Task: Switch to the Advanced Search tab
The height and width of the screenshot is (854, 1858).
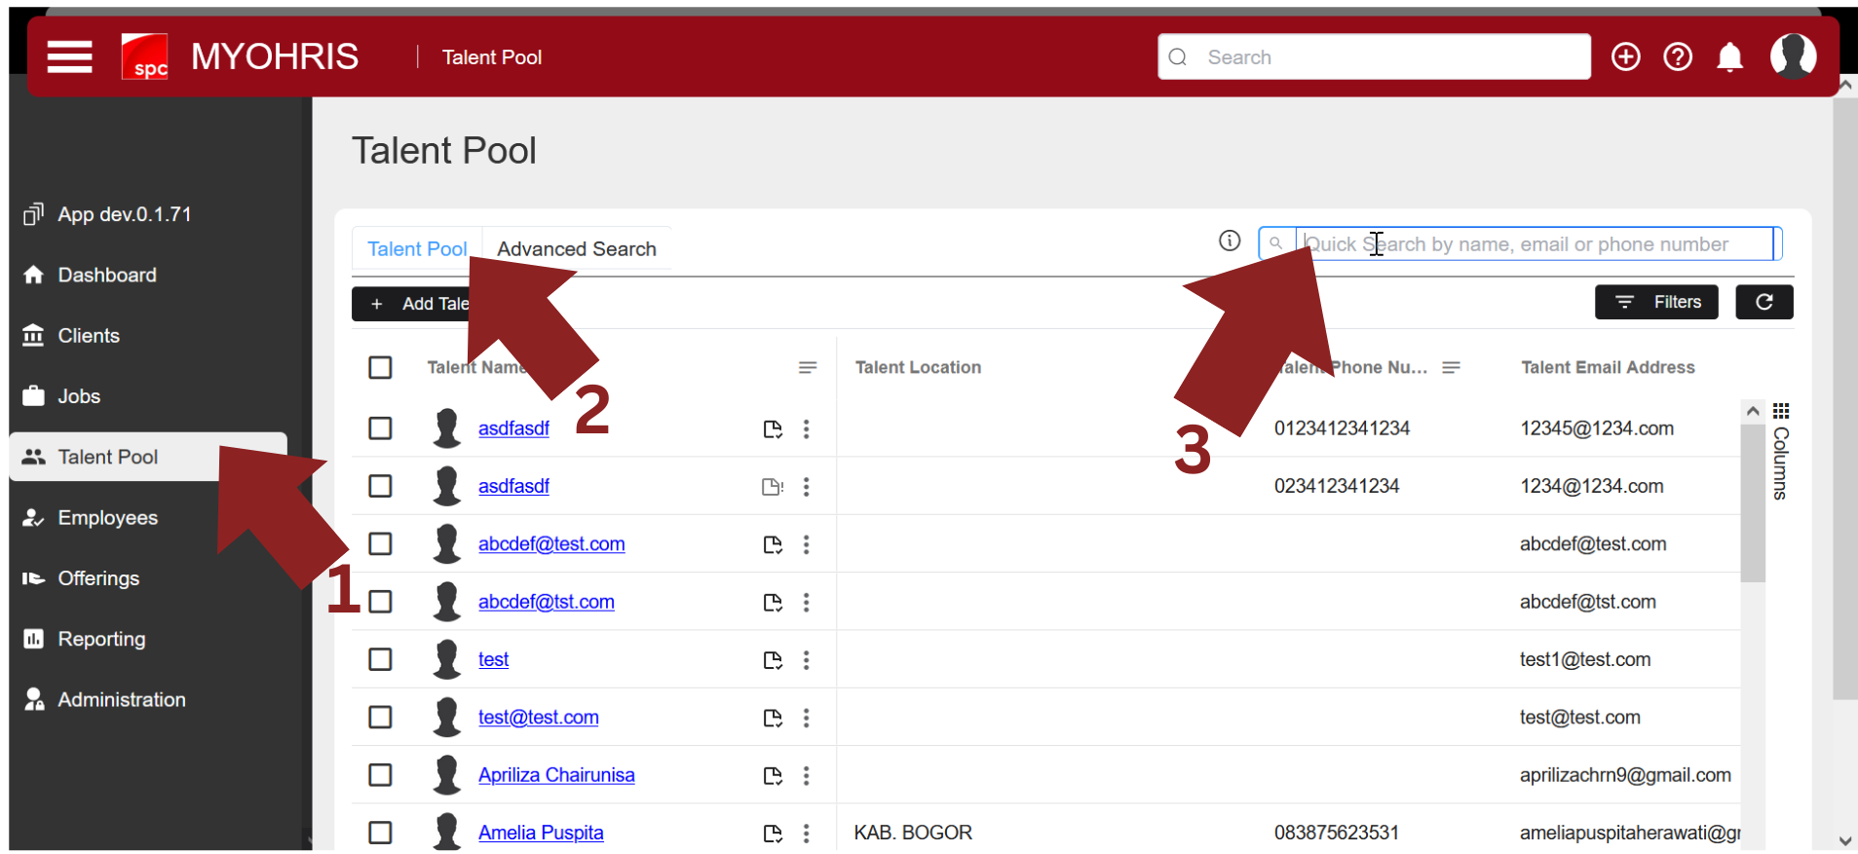Action: click(577, 249)
